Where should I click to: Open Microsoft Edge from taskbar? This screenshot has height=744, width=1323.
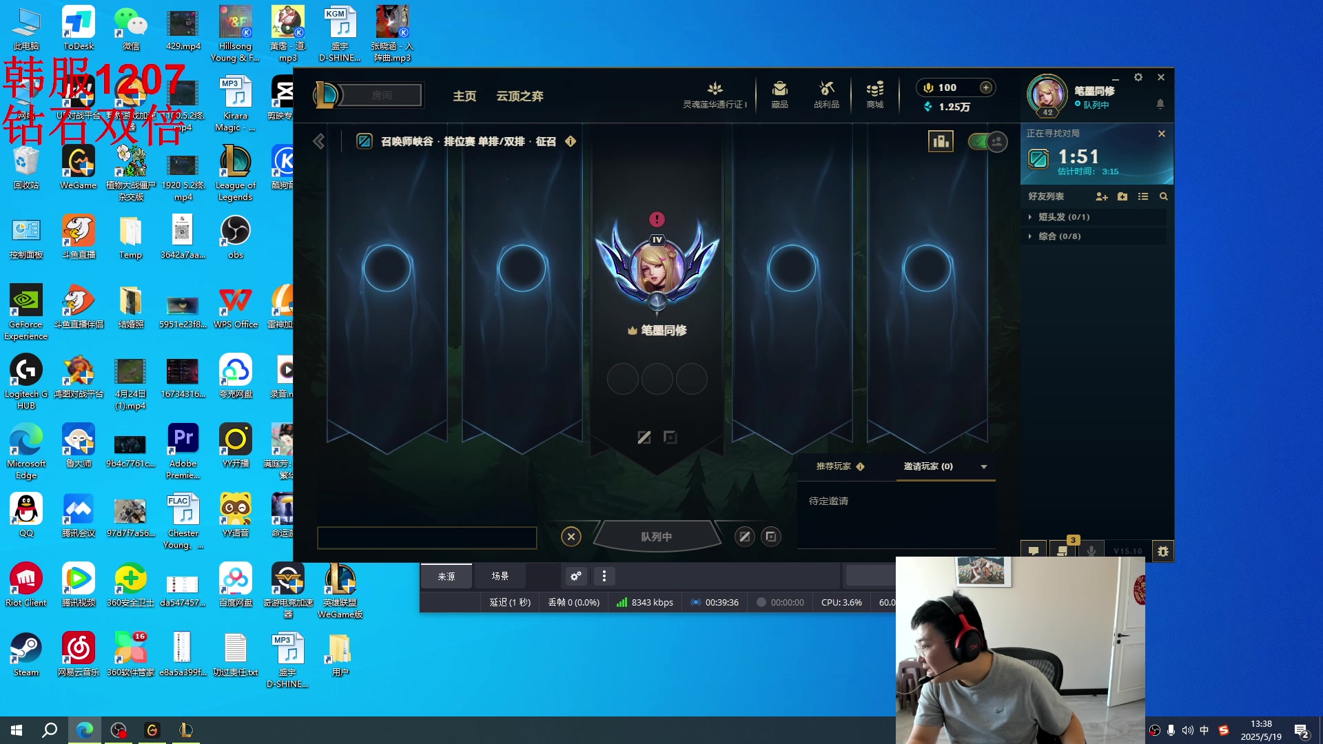click(x=85, y=730)
